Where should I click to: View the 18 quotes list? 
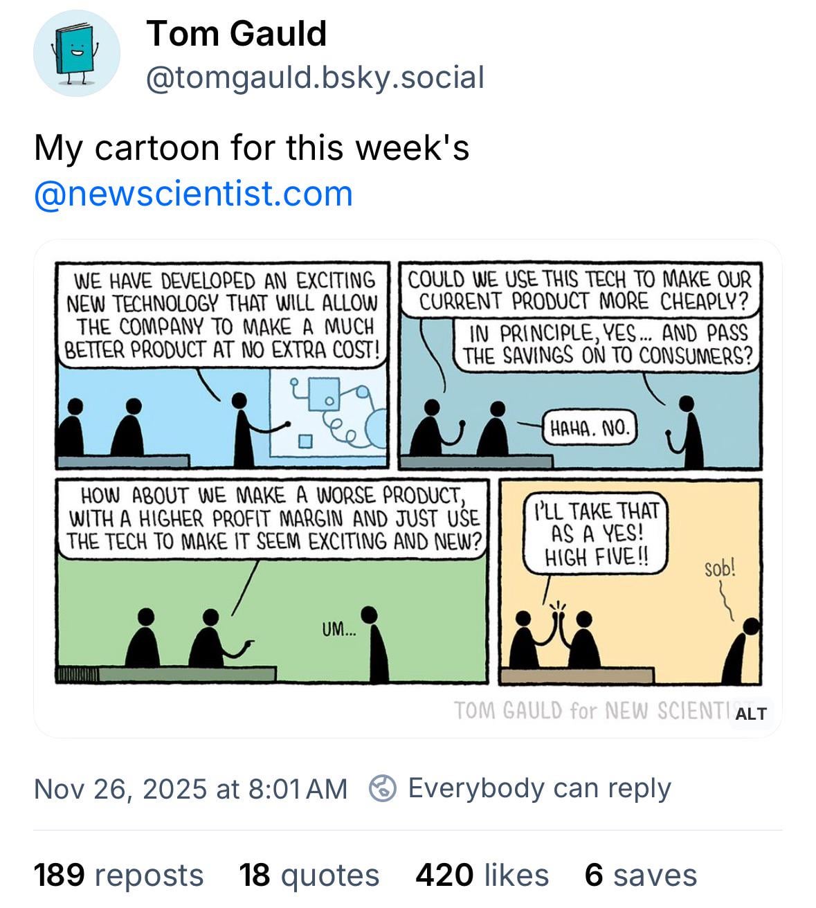(309, 875)
